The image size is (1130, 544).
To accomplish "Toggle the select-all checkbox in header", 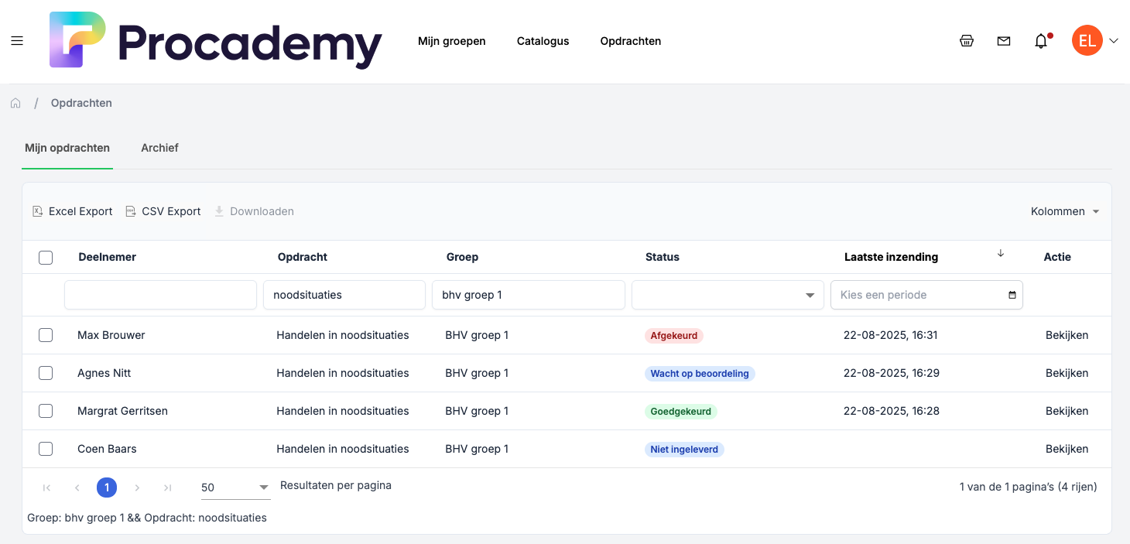I will coord(46,258).
